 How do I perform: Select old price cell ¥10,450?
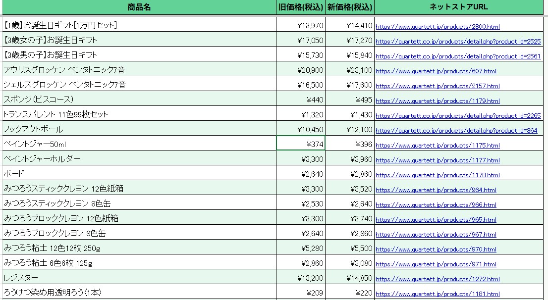click(301, 129)
